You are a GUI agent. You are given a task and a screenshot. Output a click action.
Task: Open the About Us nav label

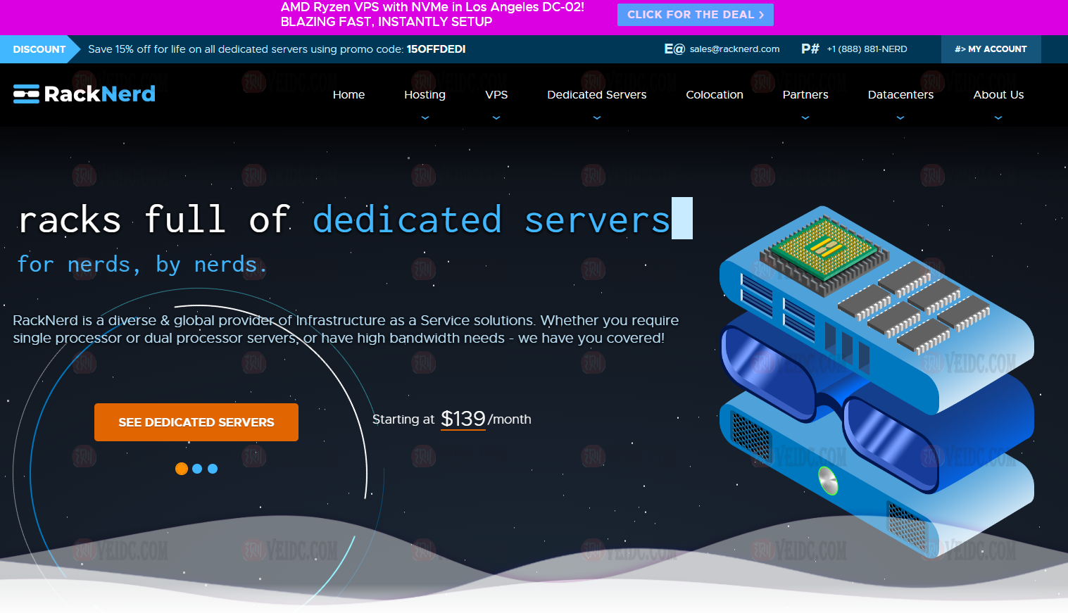pyautogui.click(x=998, y=94)
